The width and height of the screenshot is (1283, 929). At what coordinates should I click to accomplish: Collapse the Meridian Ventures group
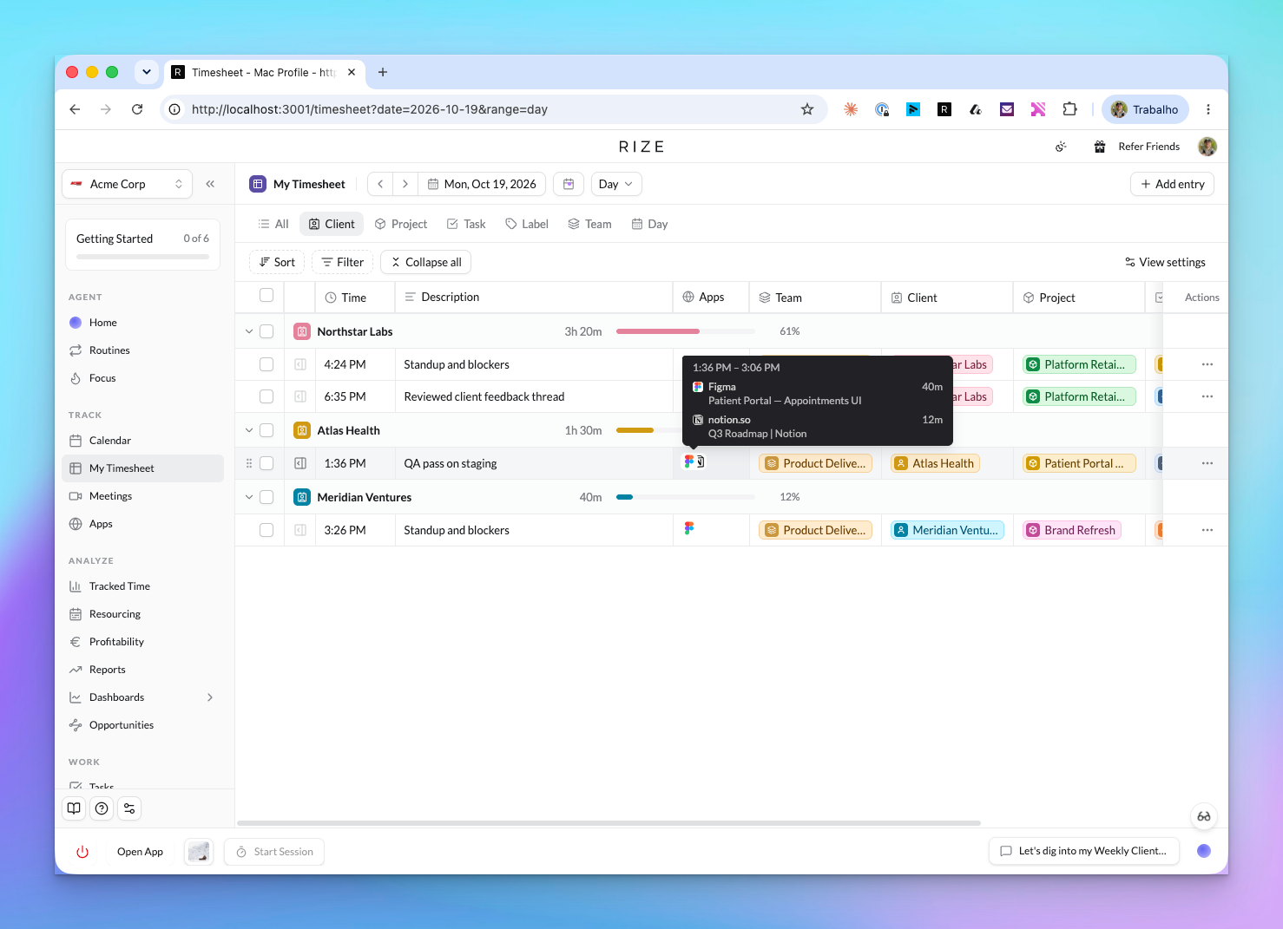249,497
